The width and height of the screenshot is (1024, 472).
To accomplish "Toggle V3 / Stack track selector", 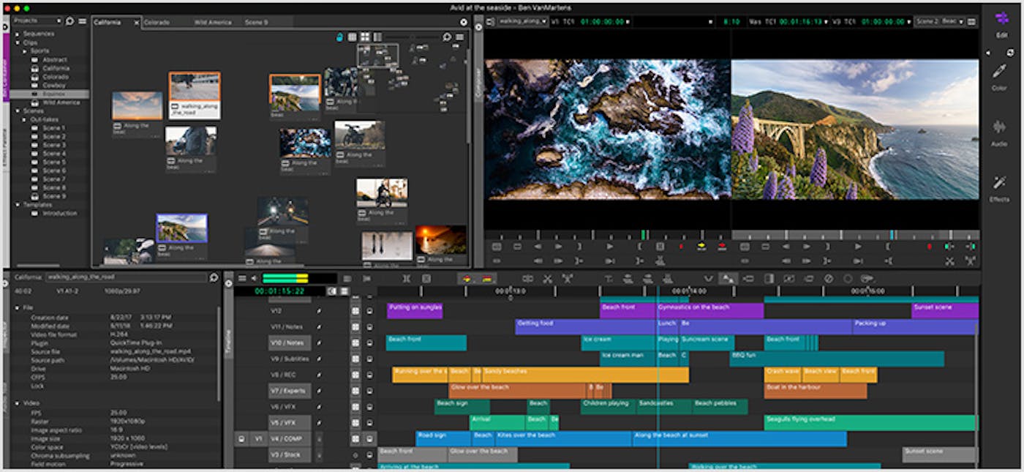I will (x=289, y=455).
